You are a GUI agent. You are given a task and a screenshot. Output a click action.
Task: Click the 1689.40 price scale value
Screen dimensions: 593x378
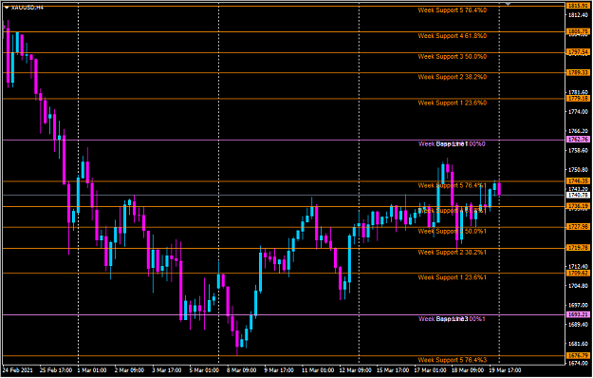(578, 324)
